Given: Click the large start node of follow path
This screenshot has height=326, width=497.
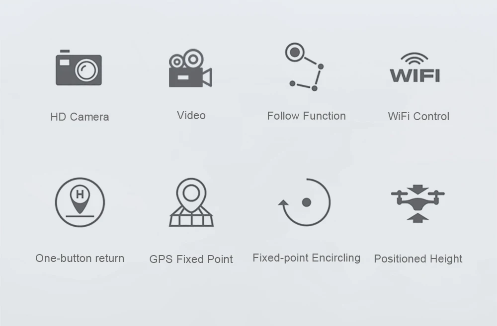Looking at the screenshot, I should point(295,52).
